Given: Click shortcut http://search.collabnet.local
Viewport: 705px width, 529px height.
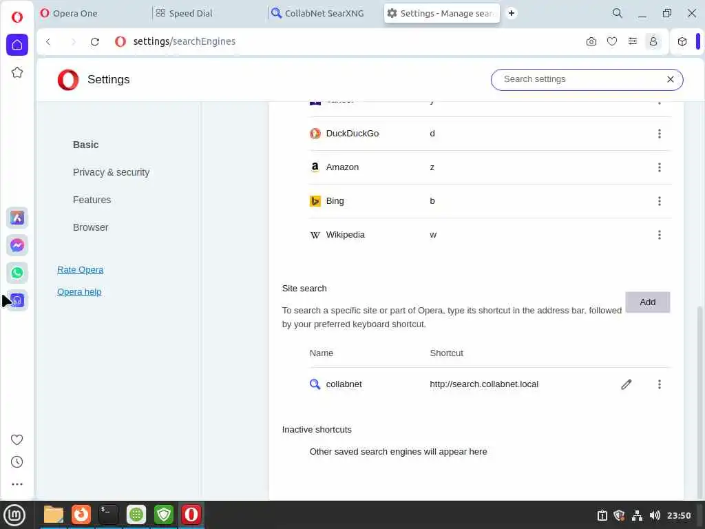Looking at the screenshot, I should [484, 384].
